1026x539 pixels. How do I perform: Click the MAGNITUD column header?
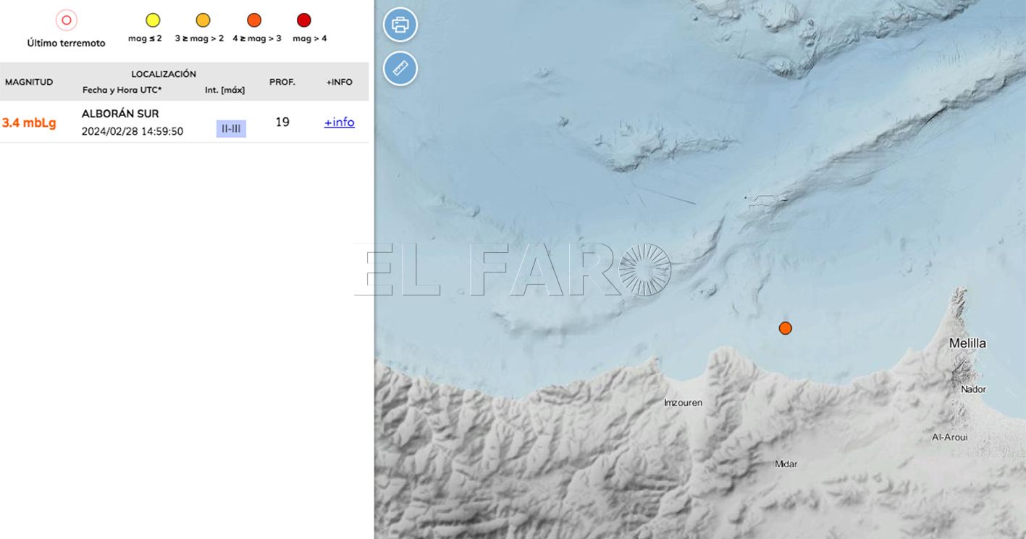(29, 82)
